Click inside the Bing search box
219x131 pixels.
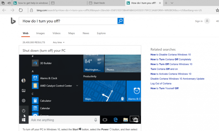click(x=68, y=21)
